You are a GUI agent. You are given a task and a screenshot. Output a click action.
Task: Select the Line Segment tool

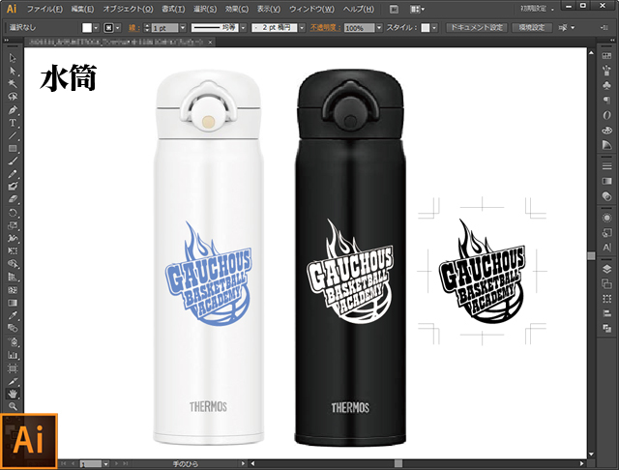pos(13,135)
